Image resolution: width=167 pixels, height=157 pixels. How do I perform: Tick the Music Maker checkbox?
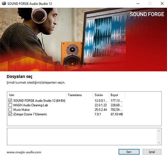pos(10,110)
